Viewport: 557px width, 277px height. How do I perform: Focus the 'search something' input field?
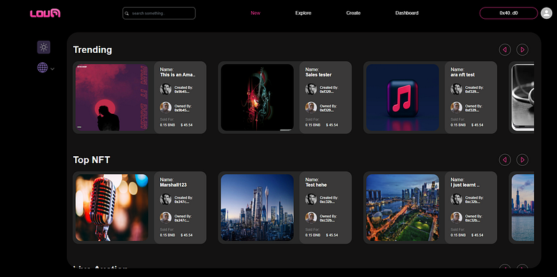(159, 13)
